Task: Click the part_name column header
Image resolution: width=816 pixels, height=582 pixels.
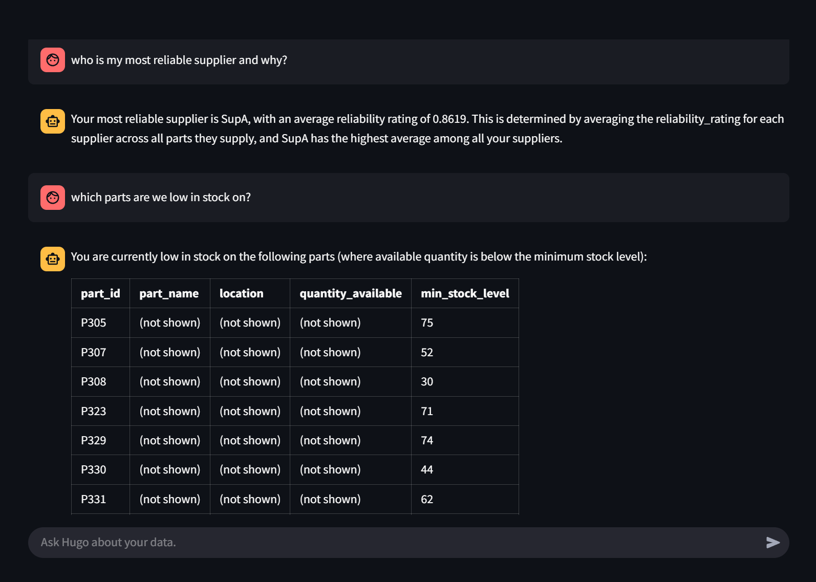Action: tap(169, 293)
